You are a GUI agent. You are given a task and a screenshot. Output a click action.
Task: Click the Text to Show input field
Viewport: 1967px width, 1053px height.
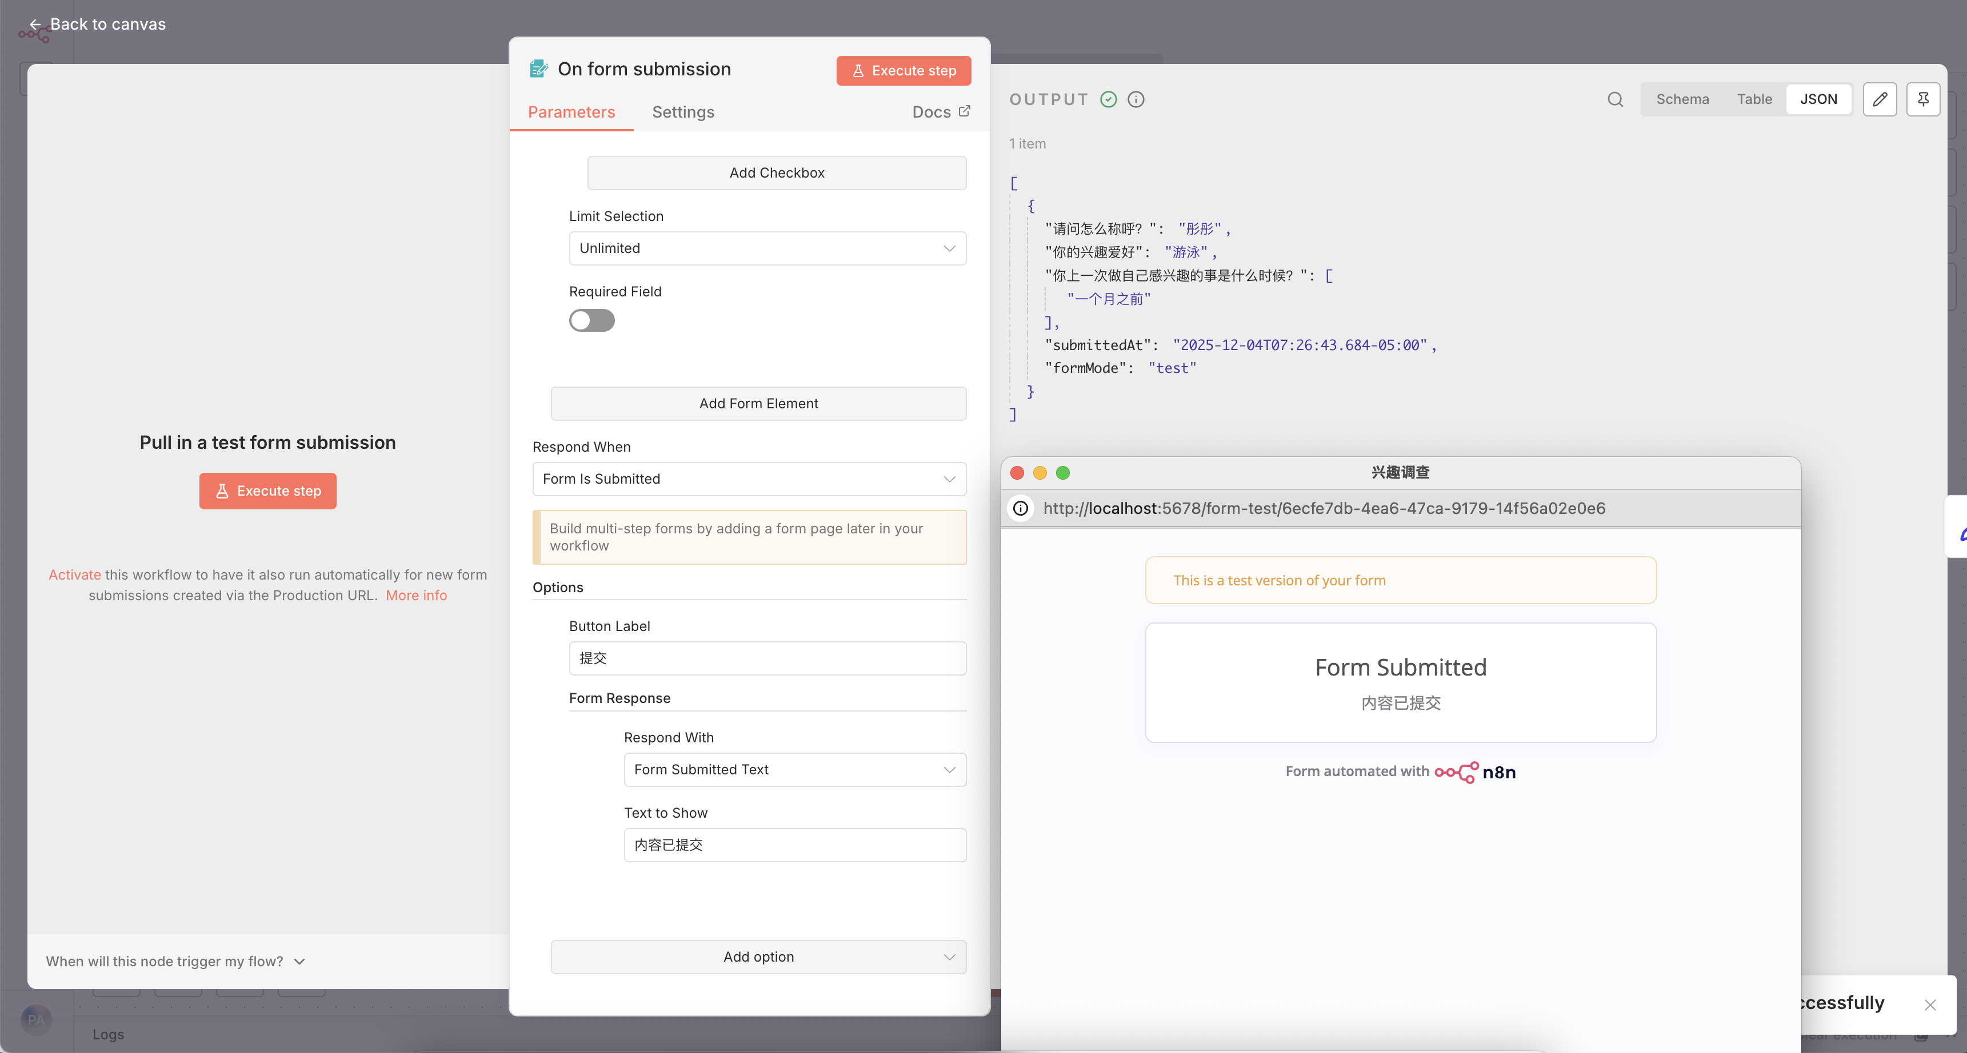pyautogui.click(x=794, y=846)
